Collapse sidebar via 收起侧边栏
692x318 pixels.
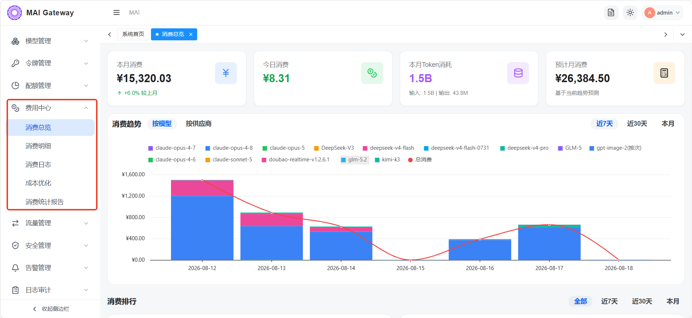coord(51,309)
